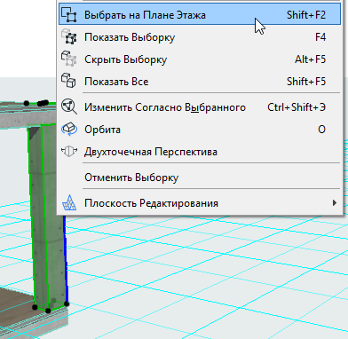Click the editing plane grid icon
This screenshot has width=348, height=339.
(69, 202)
